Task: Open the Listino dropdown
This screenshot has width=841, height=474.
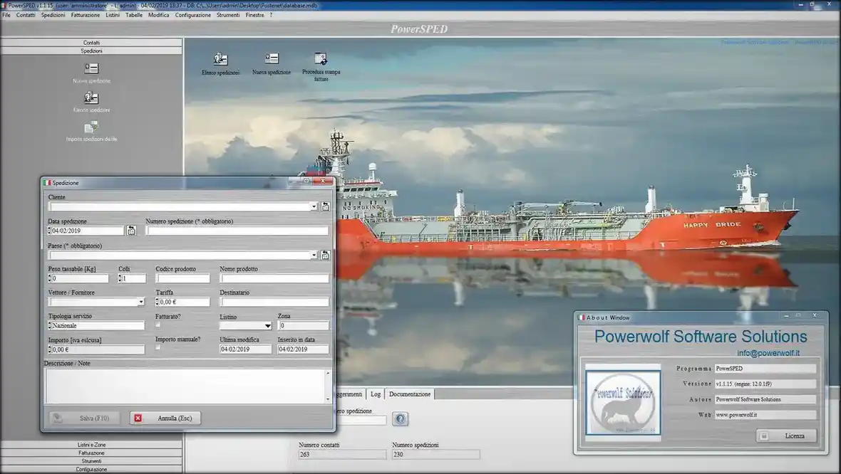Action: 267,326
